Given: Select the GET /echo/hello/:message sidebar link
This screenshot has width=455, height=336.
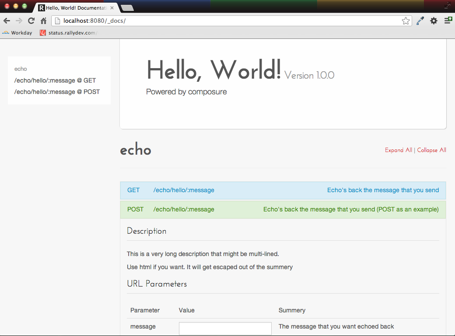Looking at the screenshot, I should [x=55, y=80].
